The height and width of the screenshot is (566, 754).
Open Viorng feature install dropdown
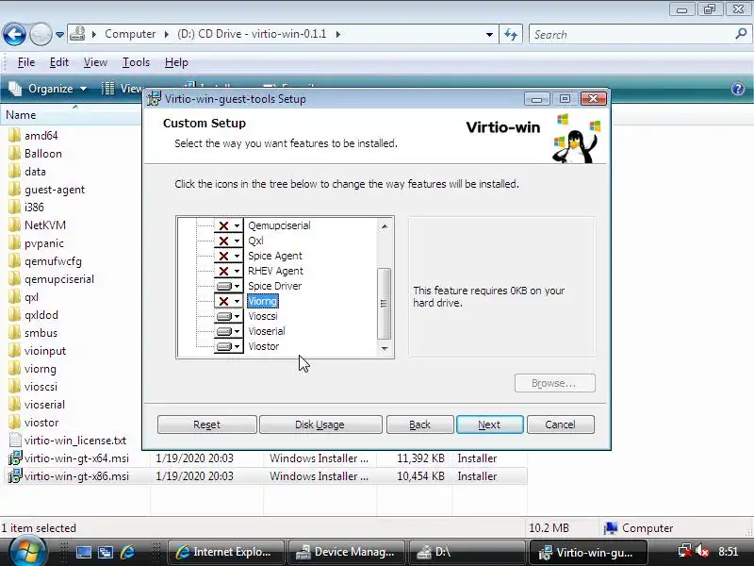click(x=228, y=301)
